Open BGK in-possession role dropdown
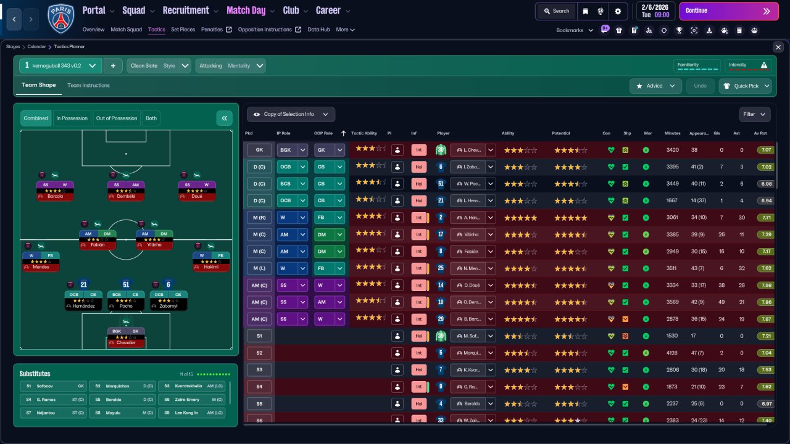 [292, 150]
